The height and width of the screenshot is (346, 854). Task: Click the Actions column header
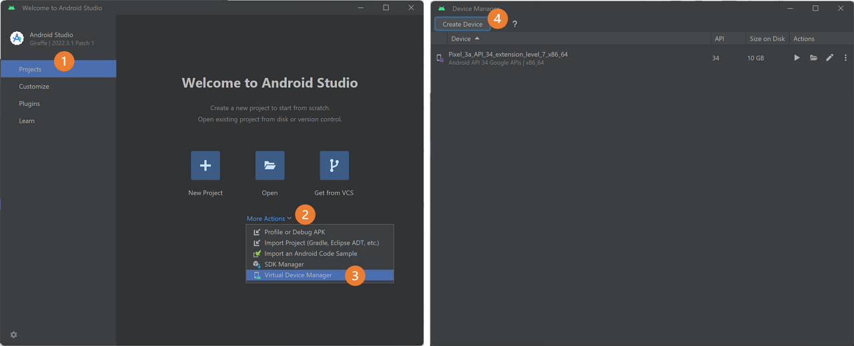point(804,39)
